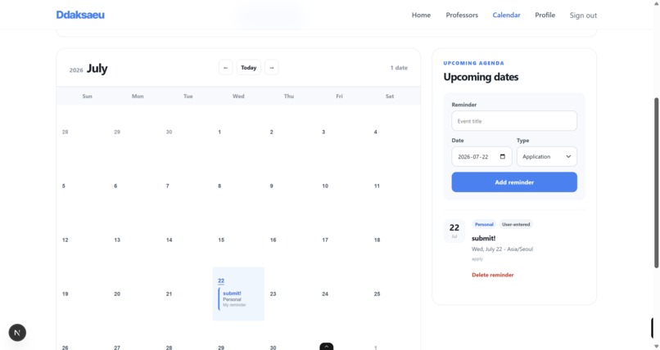This screenshot has height=350, width=660.
Task: Open the submit! event on July 22
Action: (238, 298)
